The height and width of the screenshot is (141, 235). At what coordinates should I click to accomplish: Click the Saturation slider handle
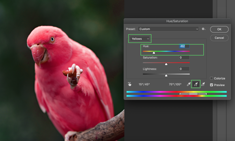166,64
